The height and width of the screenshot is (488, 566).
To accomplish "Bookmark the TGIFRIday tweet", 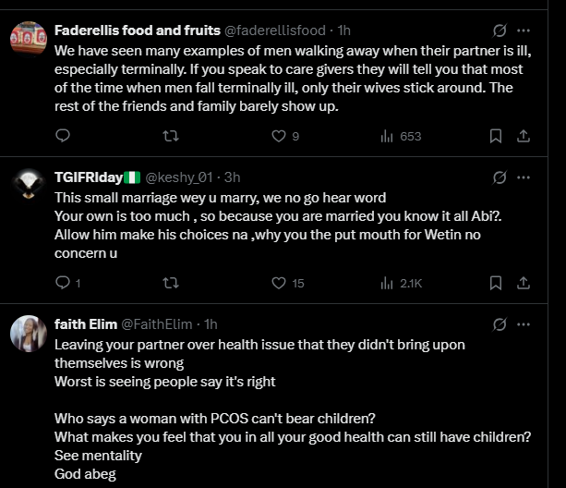I will [496, 283].
